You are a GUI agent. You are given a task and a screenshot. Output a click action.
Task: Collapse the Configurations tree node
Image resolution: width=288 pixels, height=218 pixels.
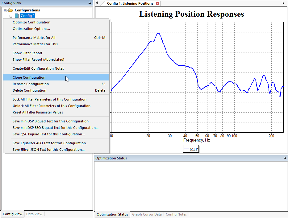(x=5, y=10)
